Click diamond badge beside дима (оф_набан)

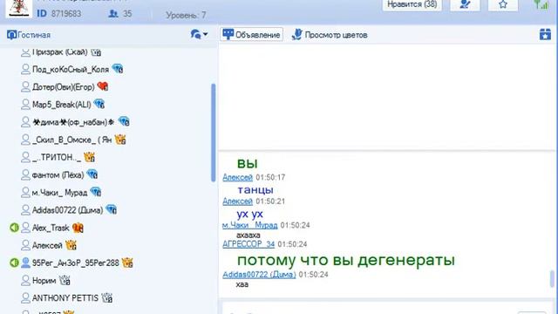(x=124, y=121)
